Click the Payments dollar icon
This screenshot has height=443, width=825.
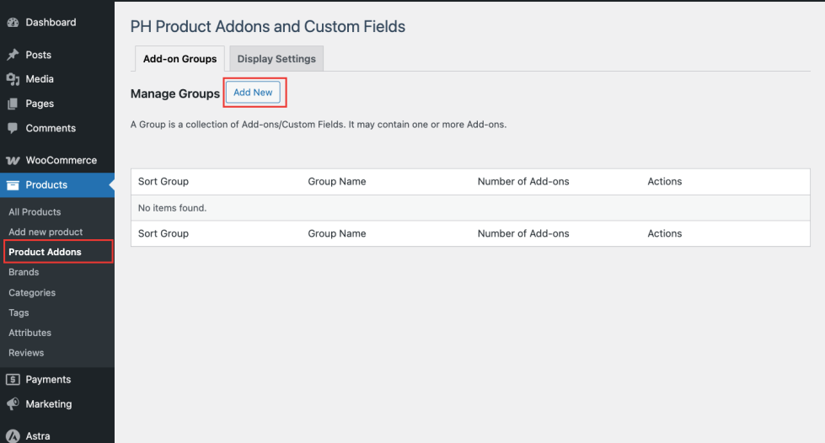(x=13, y=380)
